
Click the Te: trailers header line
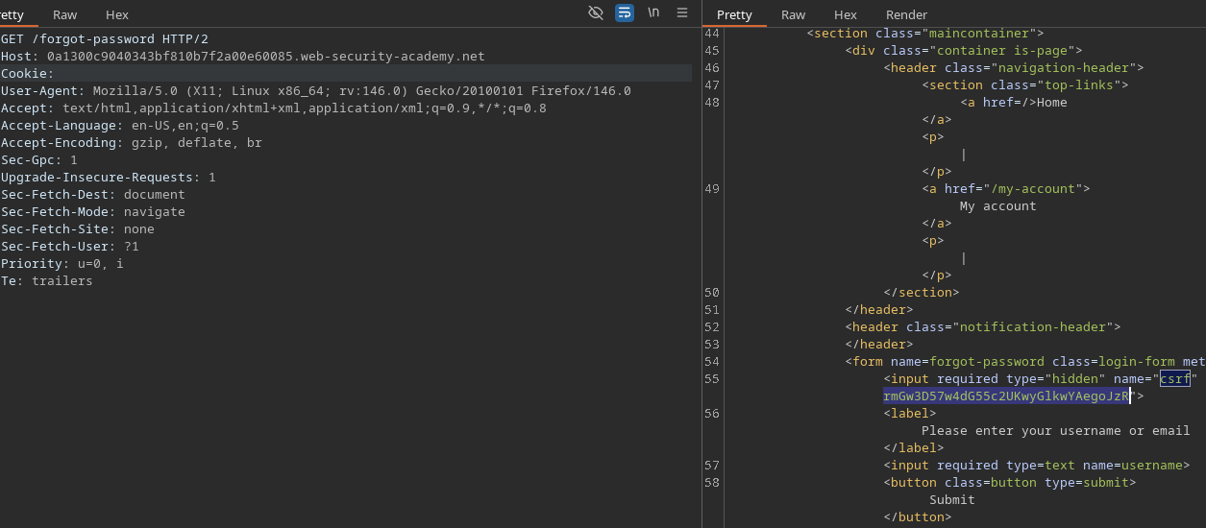tap(46, 281)
